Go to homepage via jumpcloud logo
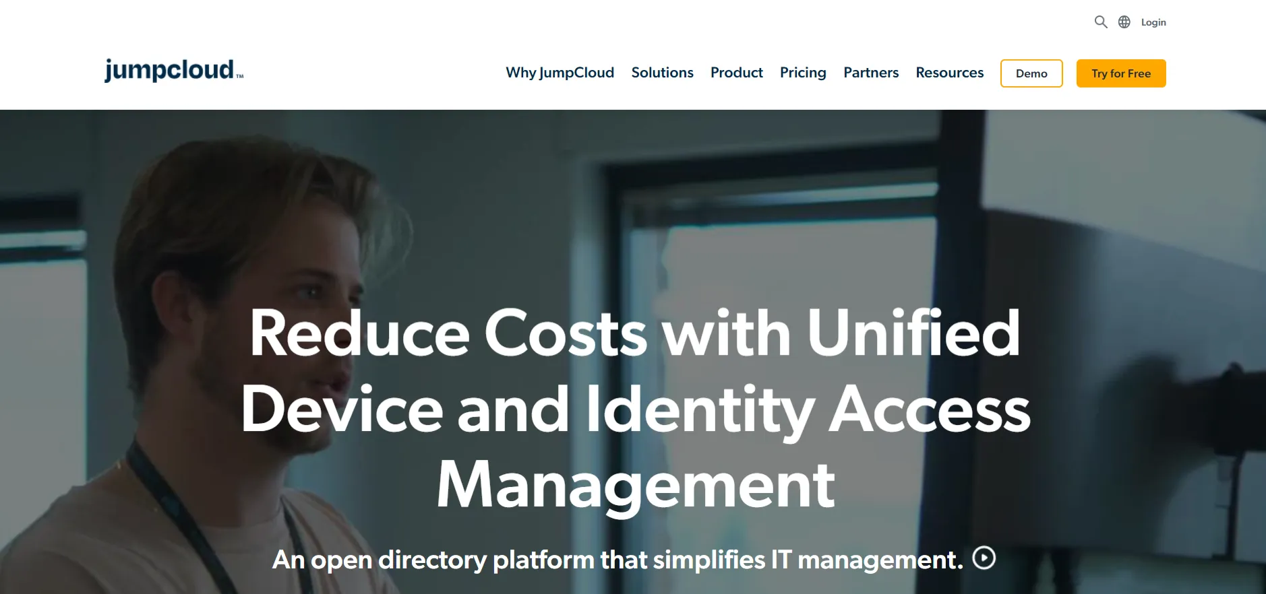This screenshot has width=1266, height=594. (174, 70)
